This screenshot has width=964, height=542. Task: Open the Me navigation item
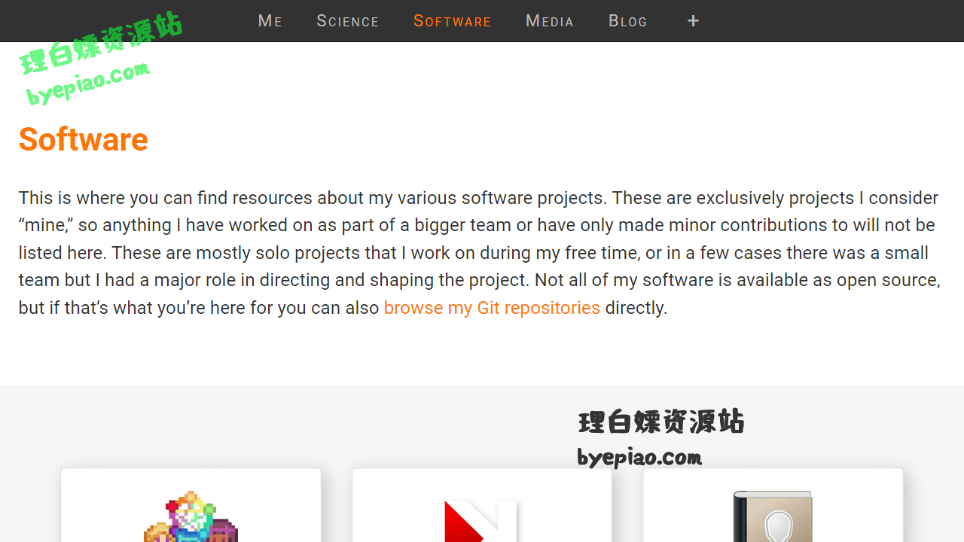(x=270, y=21)
